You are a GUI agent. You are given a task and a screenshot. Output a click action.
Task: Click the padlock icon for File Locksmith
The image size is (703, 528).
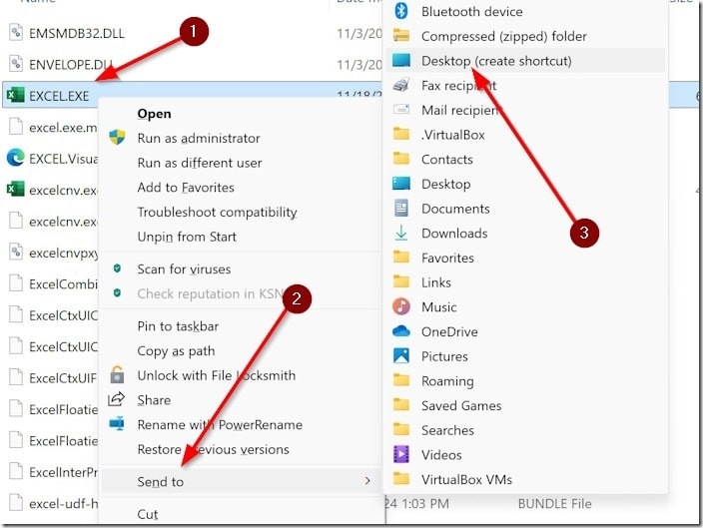coord(117,374)
